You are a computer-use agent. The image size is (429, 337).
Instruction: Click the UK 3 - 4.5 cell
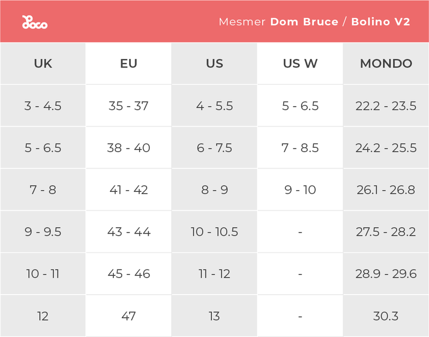43,106
